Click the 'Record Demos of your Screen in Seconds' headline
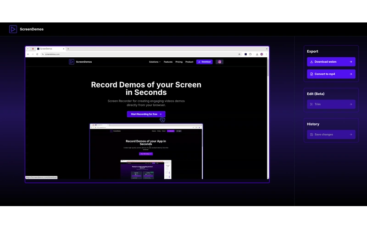367x229 pixels. click(146, 88)
